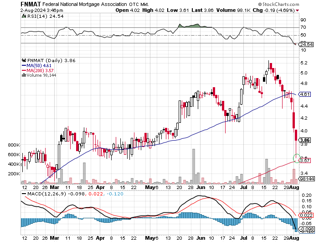Image resolution: width=319 pixels, height=242 pixels.
Task: Click the MACD(12,26,9) indicator label
Action: pos(47,194)
